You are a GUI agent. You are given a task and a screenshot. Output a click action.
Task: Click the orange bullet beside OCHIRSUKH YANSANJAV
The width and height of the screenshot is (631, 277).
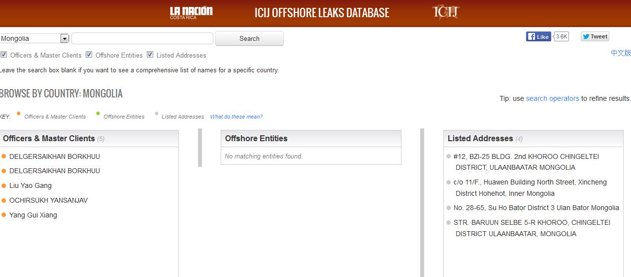pos(4,200)
